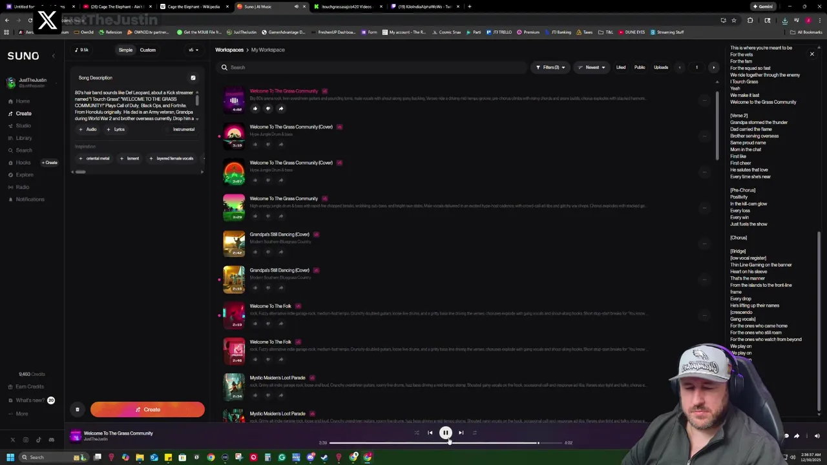Open more options for the top Welcome To The Grass Community song
This screenshot has width=827, height=465.
(x=704, y=99)
